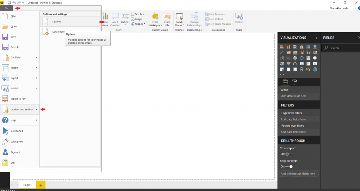Click the Vishakha Joshi account name

tap(339, 8)
